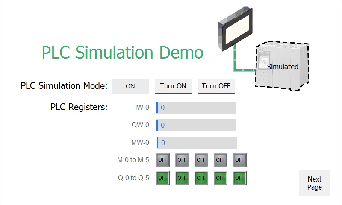342x205 pixels.
Task: Toggle the second green switch in Q-0 to Q-5 row
Action: click(182, 178)
